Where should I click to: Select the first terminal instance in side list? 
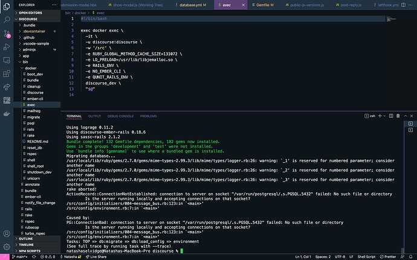pyautogui.click(x=410, y=124)
